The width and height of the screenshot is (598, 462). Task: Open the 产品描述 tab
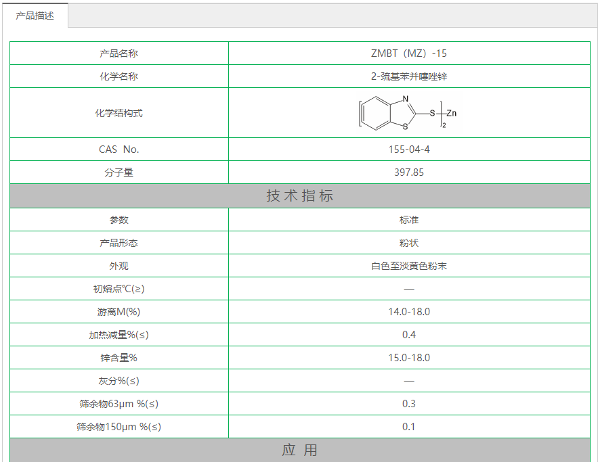pos(35,16)
